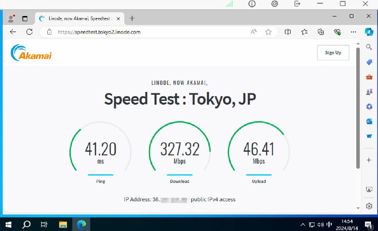The width and height of the screenshot is (378, 231).
Task: Open the notification center icon
Action: pyautogui.click(x=369, y=225)
